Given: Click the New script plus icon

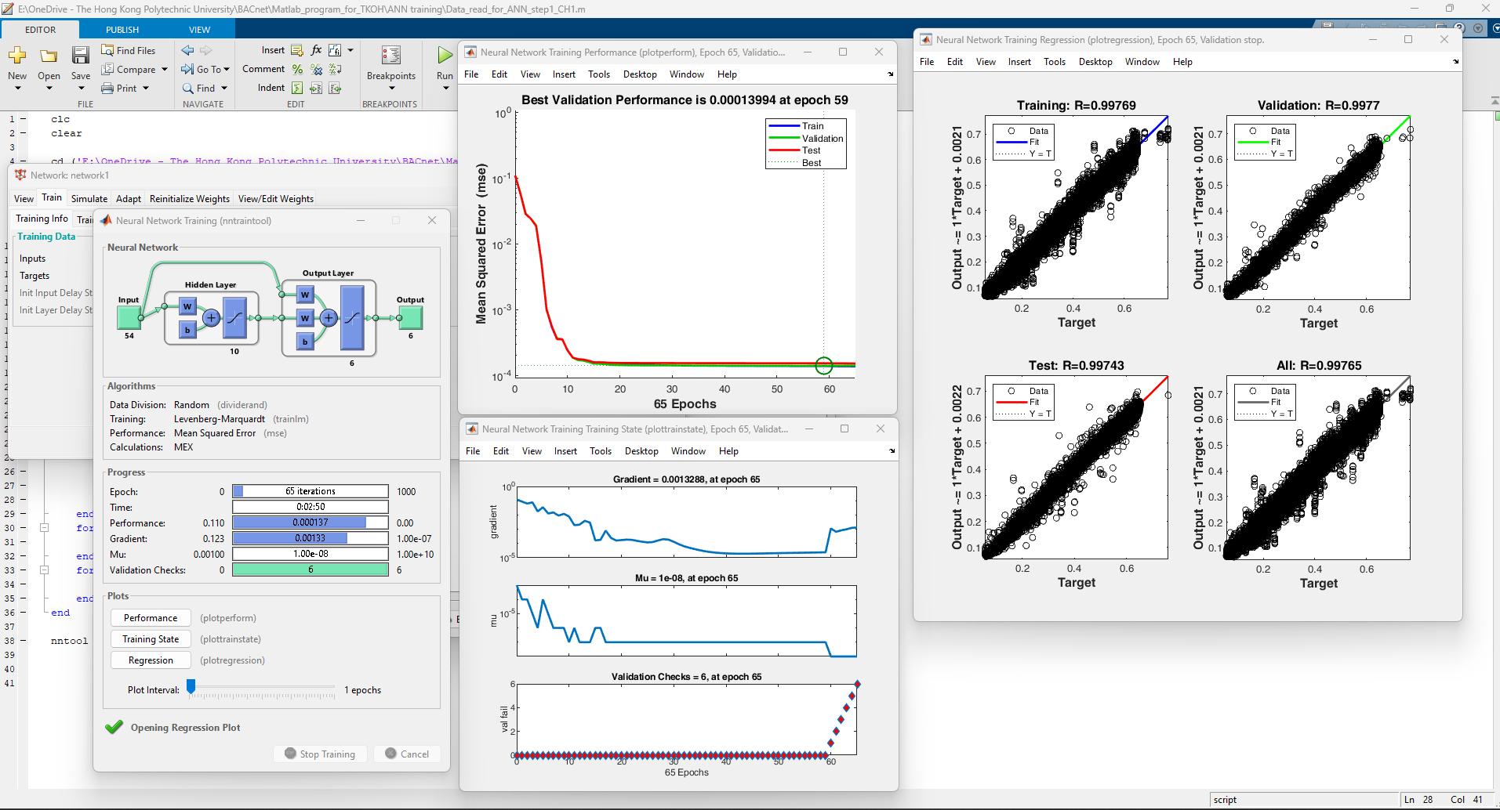Looking at the screenshot, I should tap(17, 56).
